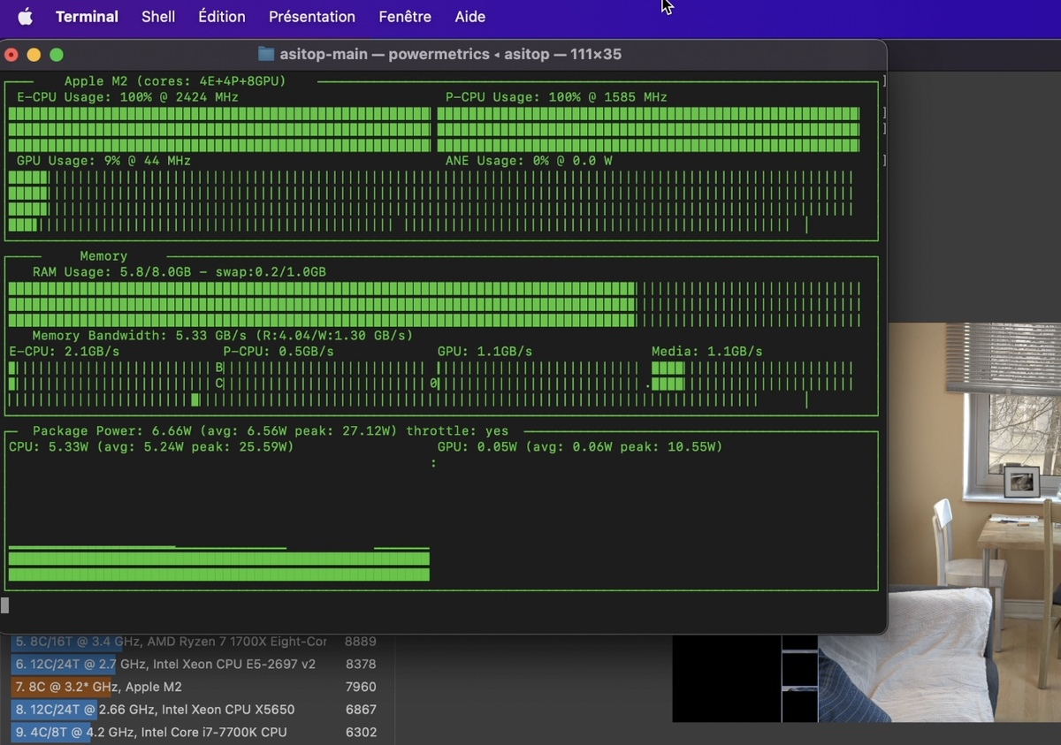Click 'P-CPU Usage: 100% @ 1585 MHz'
Viewport: 1061px width, 745px height.
click(556, 97)
